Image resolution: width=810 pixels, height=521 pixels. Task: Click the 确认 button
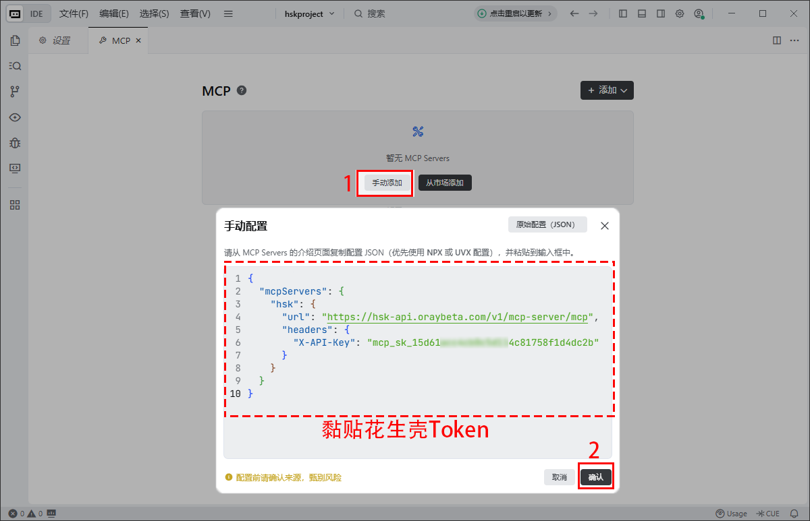click(596, 477)
